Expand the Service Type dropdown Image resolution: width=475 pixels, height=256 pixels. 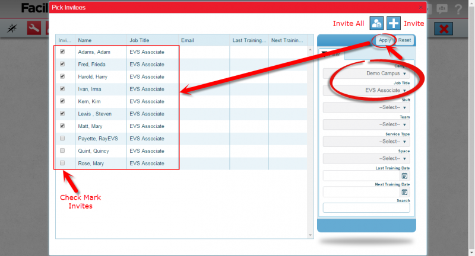coord(366,142)
